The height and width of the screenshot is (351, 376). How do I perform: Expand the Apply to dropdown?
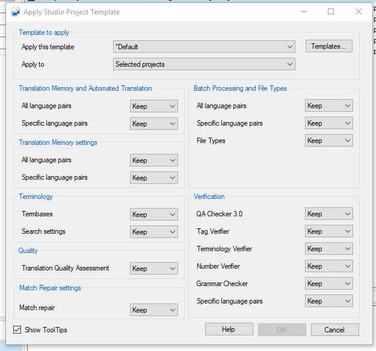(x=204, y=64)
